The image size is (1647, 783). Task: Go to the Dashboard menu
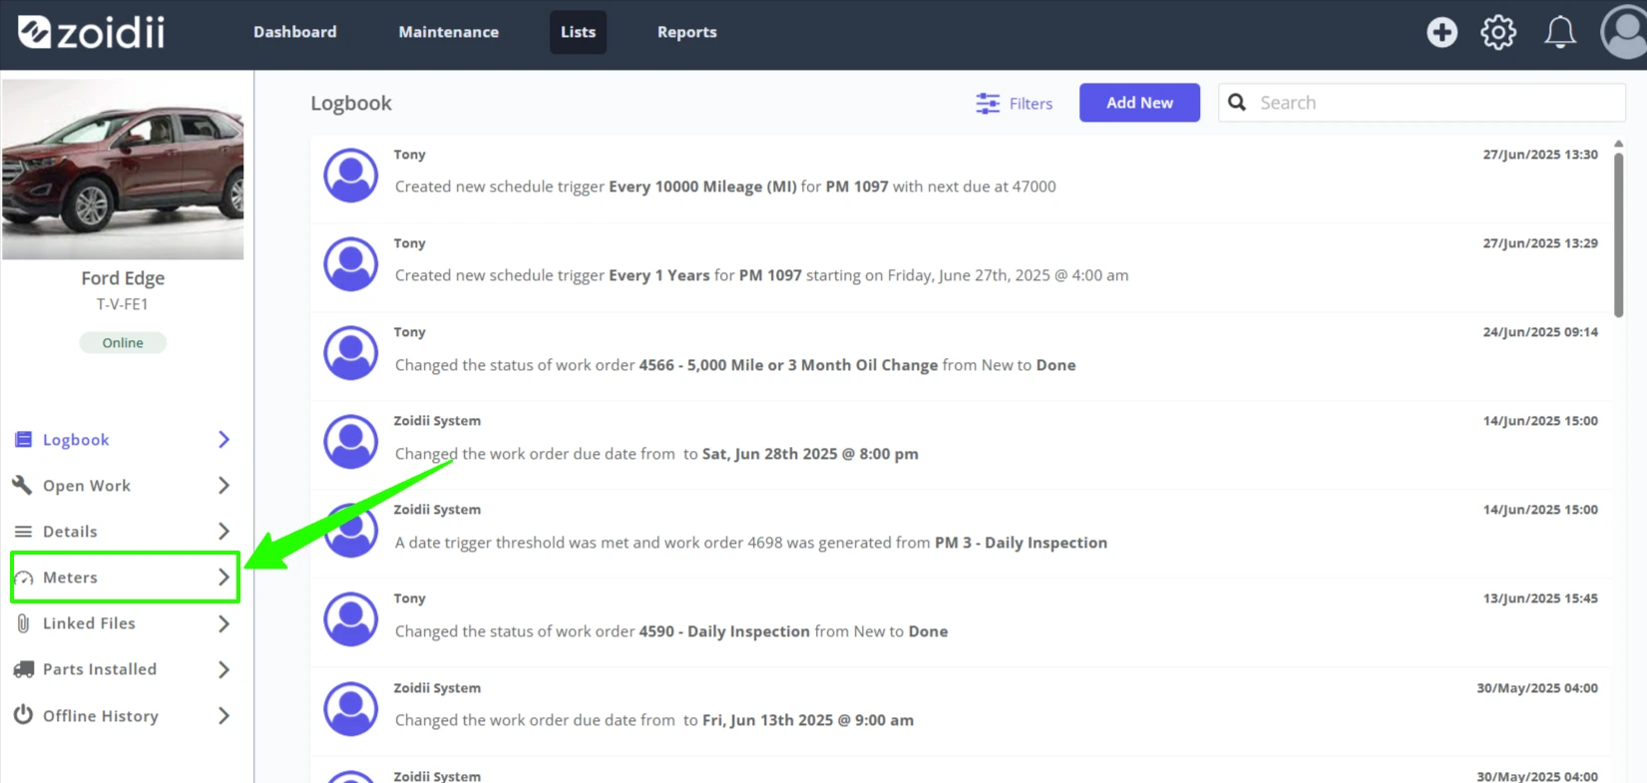pos(295,32)
